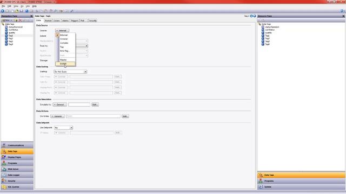Open the On Write General dropdown
346x194 pixels.
(58, 116)
